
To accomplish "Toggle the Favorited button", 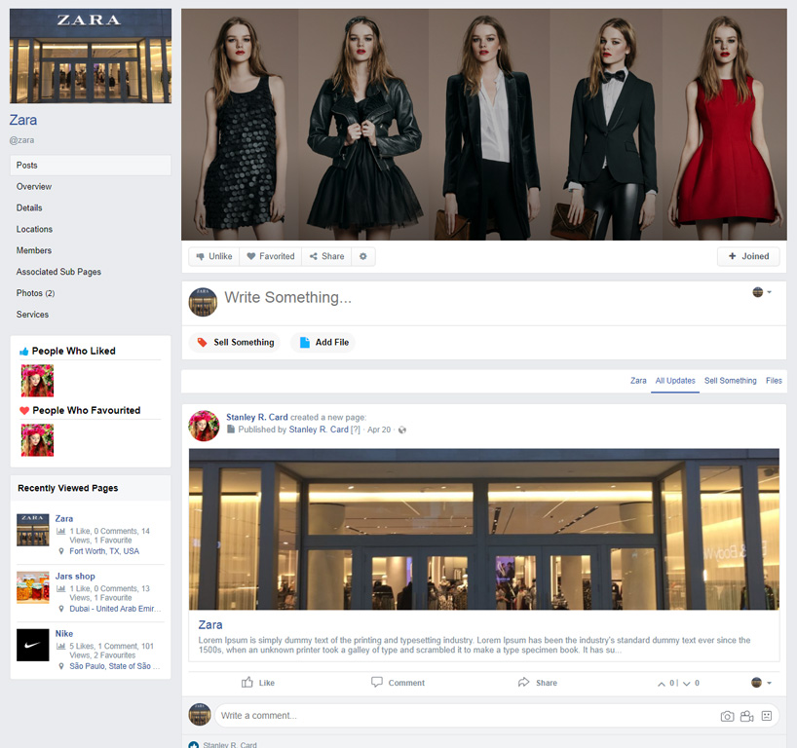I will pyautogui.click(x=270, y=256).
